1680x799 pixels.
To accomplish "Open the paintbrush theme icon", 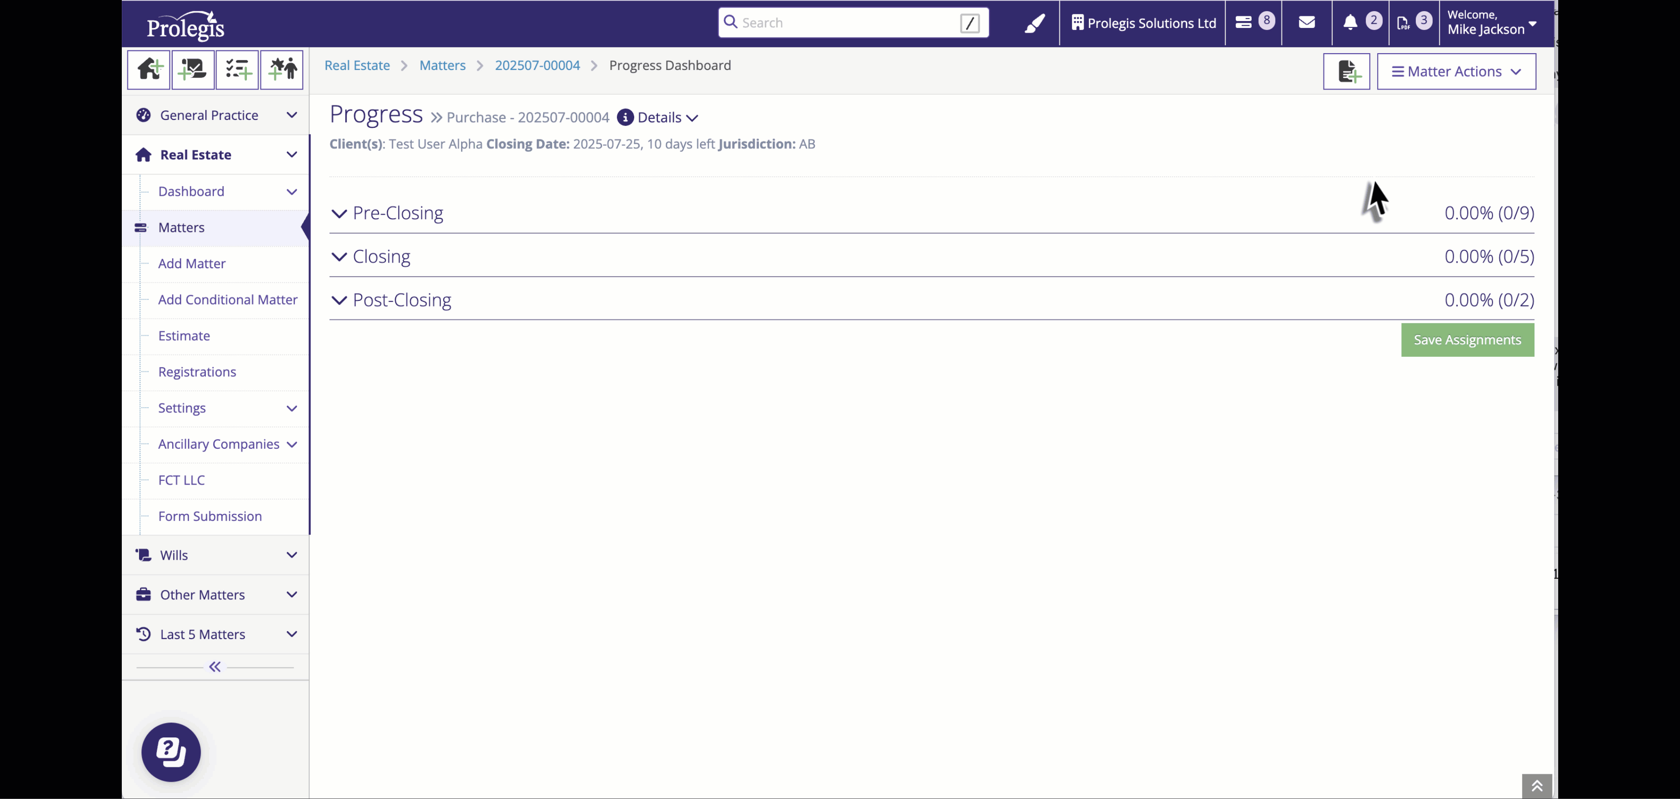I will click(1034, 23).
